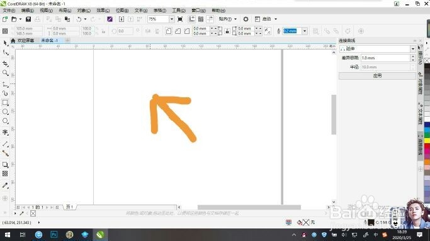Image resolution: width=430 pixels, height=241 pixels.
Task: Select the Crop tool
Action: tap(5, 63)
